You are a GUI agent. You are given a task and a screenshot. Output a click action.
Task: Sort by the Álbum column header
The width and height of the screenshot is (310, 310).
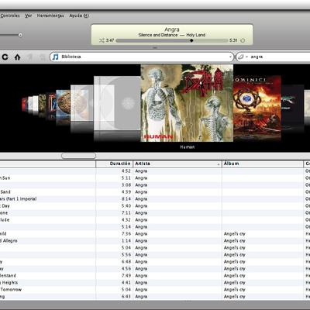[x=263, y=164]
